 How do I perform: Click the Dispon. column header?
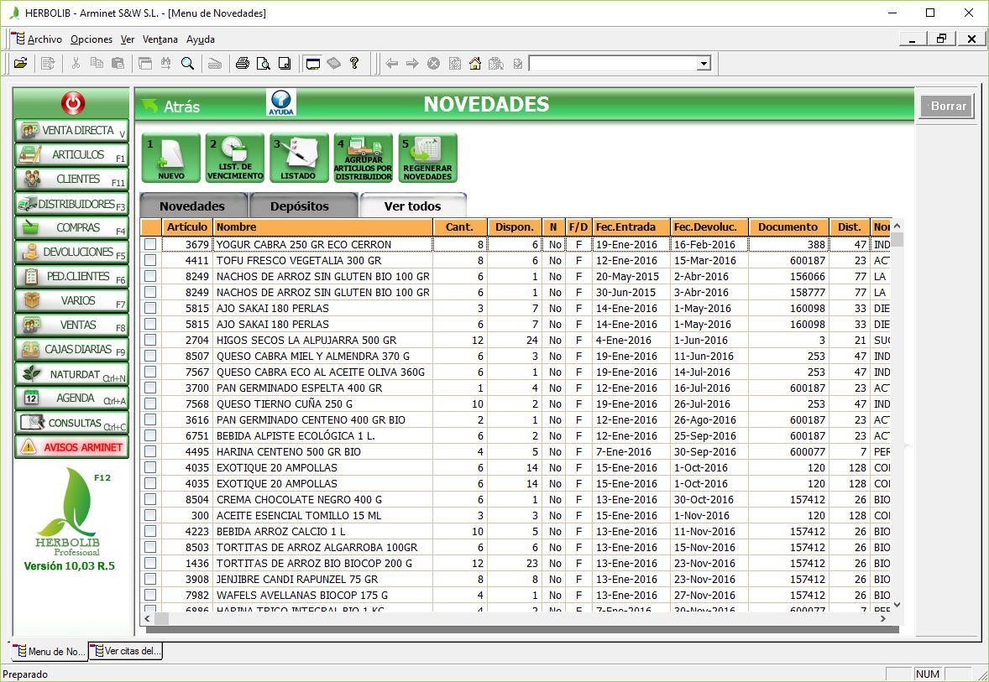pyautogui.click(x=515, y=226)
